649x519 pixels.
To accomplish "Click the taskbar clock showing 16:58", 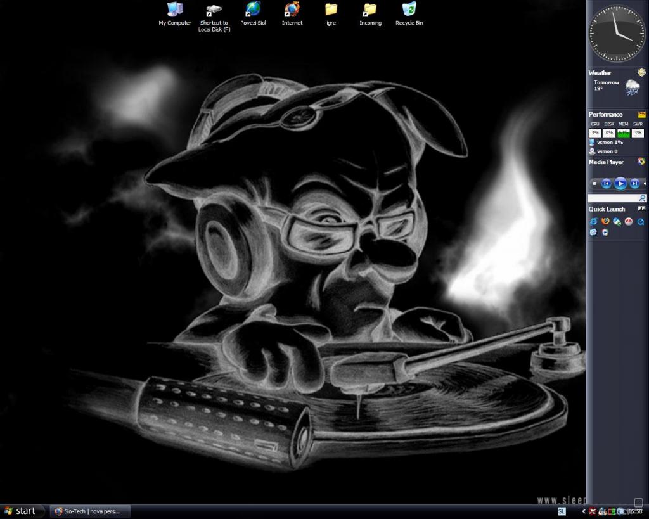I will 635,511.
